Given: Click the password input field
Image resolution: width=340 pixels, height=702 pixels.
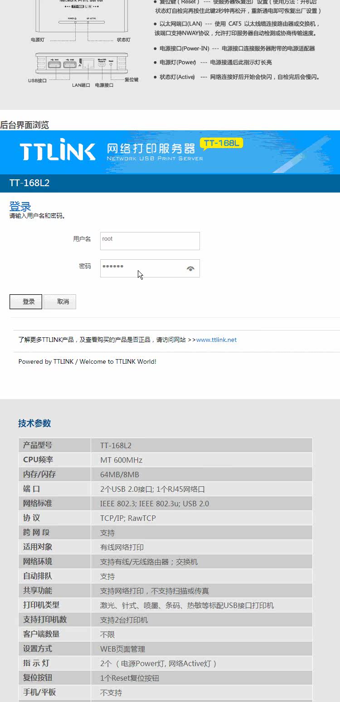Looking at the screenshot, I should (150, 268).
